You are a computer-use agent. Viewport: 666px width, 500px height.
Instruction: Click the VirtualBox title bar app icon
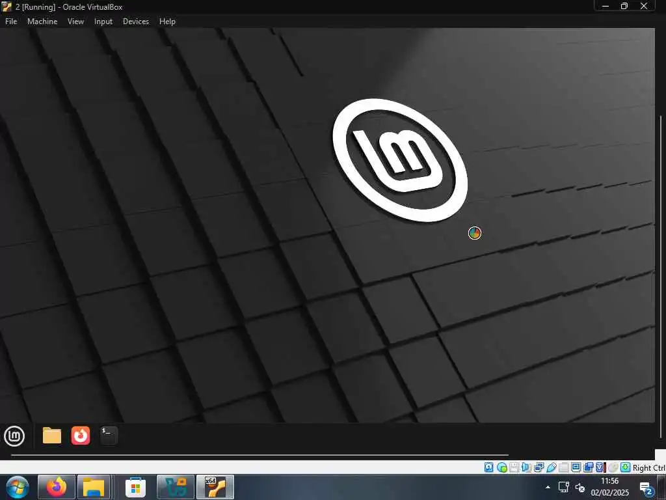point(7,7)
